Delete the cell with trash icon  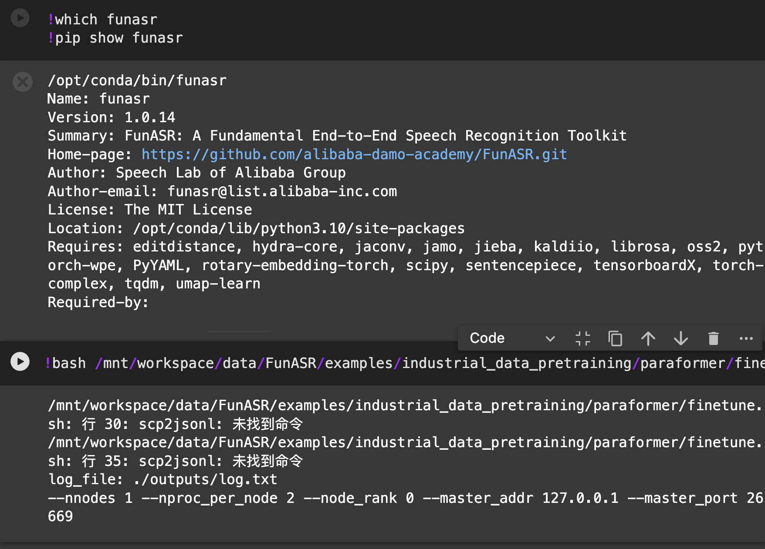point(714,338)
